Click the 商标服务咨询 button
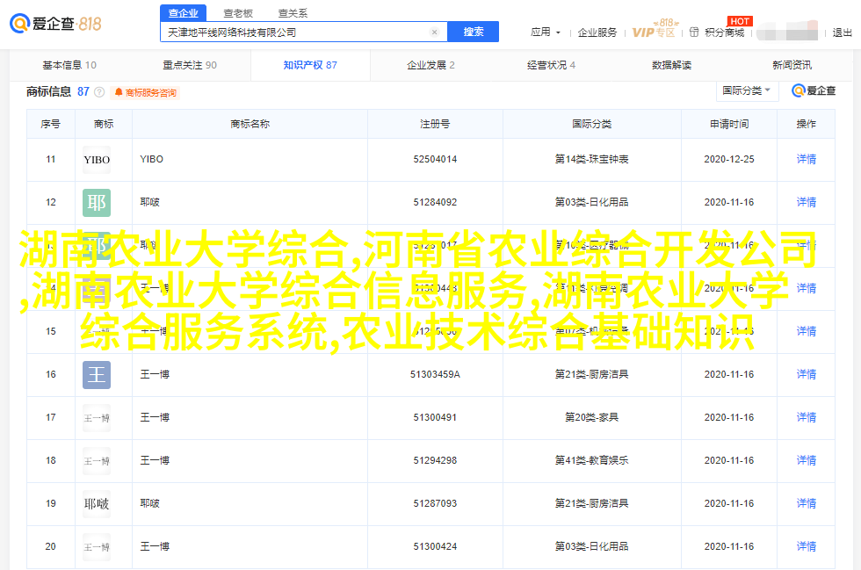861x570 pixels. (x=145, y=92)
